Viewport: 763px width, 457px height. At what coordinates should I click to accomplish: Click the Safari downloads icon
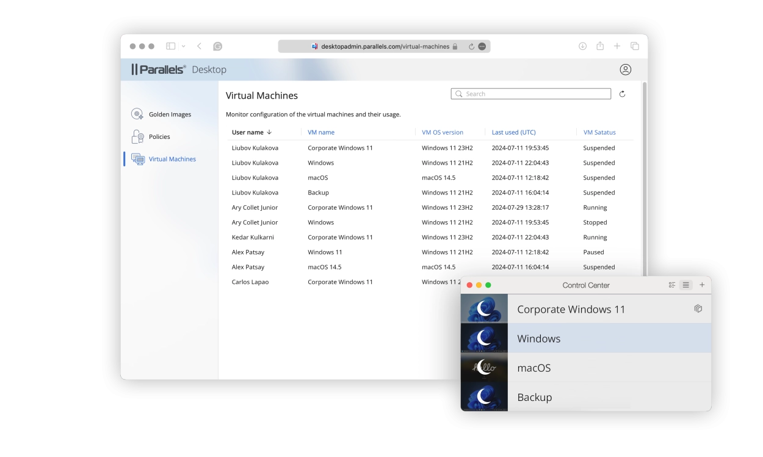tap(582, 46)
